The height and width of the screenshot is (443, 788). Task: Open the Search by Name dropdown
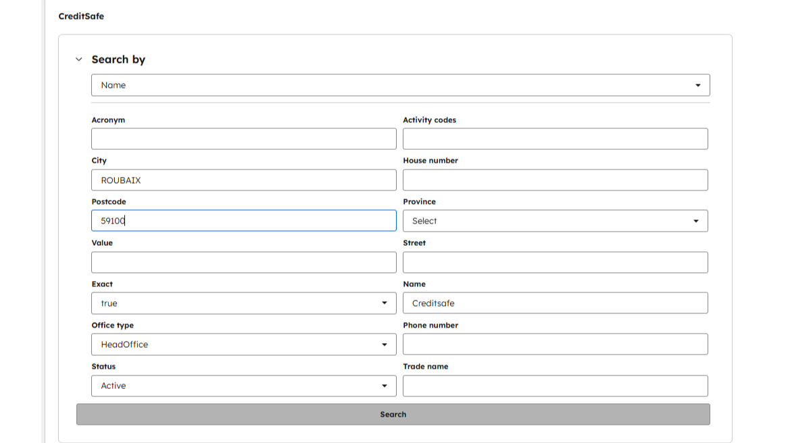401,85
